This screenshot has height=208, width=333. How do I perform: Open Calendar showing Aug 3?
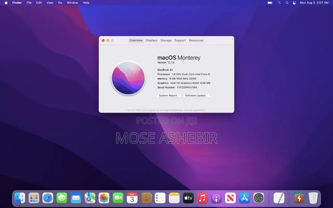(x=132, y=198)
